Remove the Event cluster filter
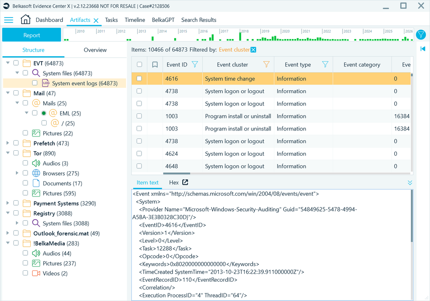 pyautogui.click(x=253, y=50)
